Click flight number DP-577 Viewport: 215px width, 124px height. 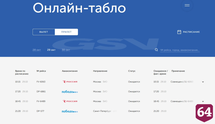tap(40, 111)
